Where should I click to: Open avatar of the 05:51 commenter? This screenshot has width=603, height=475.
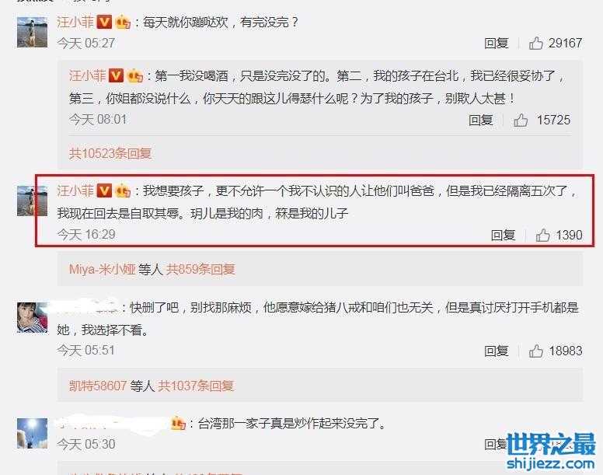pos(33,317)
